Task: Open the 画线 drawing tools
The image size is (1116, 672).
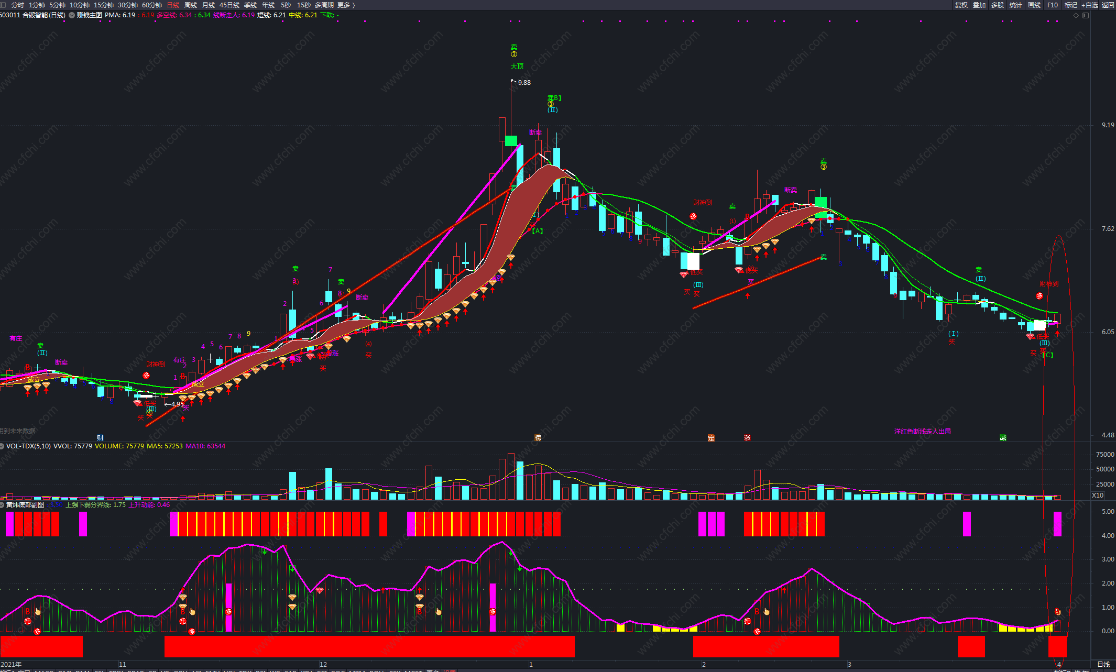Action: 1034,5
